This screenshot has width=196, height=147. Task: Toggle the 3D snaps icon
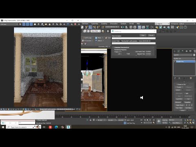click(87, 27)
